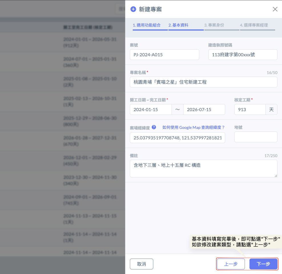Click inside the 備註 textarea
282x274 pixels.
point(203,168)
